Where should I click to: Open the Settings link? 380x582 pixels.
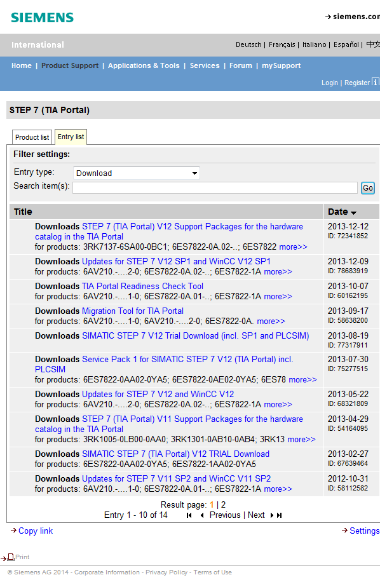(x=364, y=531)
